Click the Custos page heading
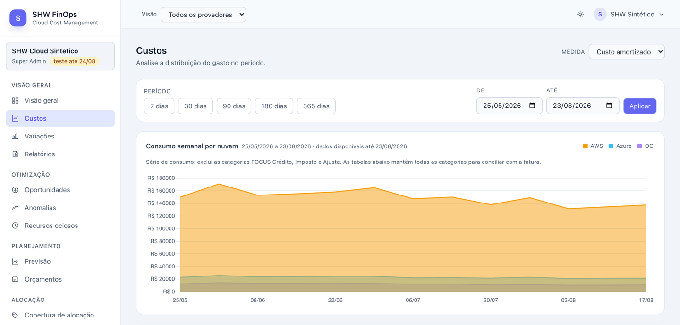Viewport: 680px width, 325px height. point(151,50)
